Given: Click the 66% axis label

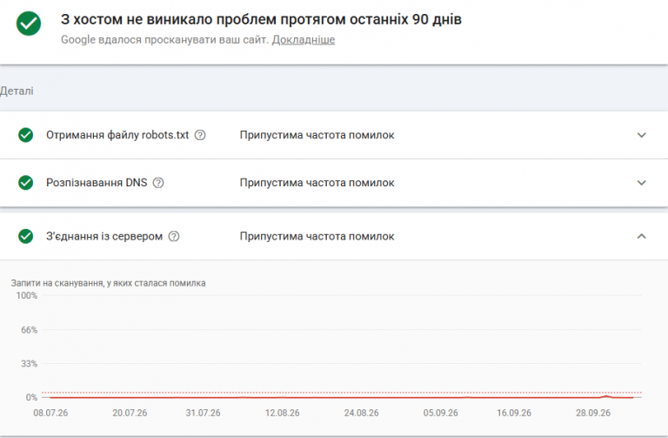Looking at the screenshot, I should (x=30, y=330).
